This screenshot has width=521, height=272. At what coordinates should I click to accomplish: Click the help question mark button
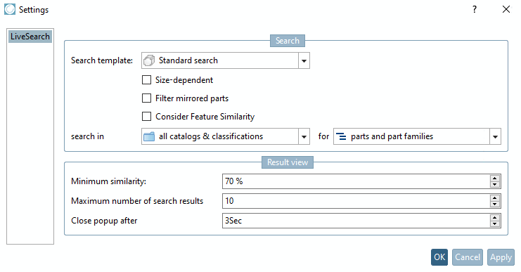click(475, 9)
